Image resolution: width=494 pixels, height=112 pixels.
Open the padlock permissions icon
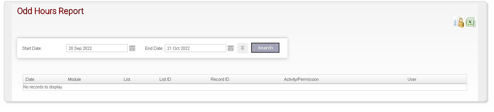(x=459, y=22)
